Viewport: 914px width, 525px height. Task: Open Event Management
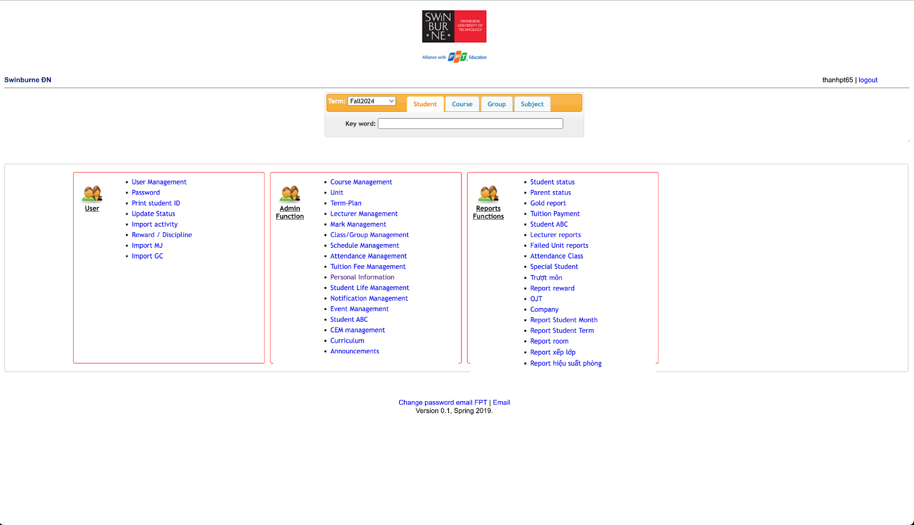359,309
